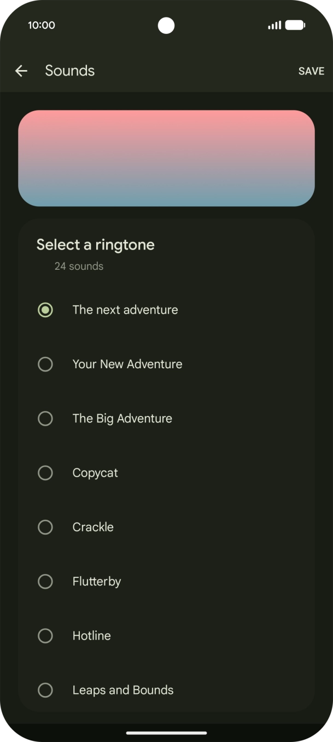The image size is (333, 742).
Task: Tap the back arrow to leave Sounds
Action: (21, 71)
